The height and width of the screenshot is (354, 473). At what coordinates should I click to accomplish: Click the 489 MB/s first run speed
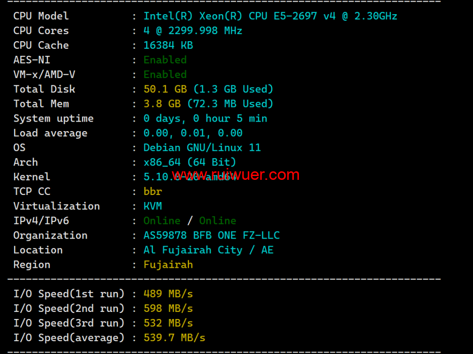(168, 294)
